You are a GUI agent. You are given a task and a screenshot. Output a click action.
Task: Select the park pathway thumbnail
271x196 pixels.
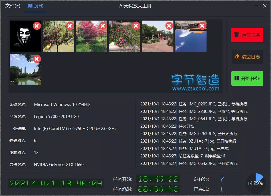(x=158, y=36)
